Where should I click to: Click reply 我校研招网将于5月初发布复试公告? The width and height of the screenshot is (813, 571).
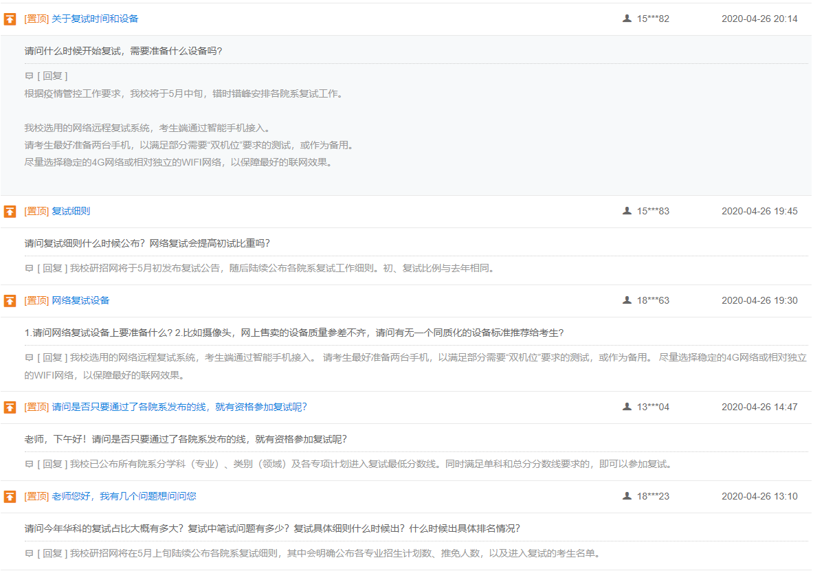click(282, 269)
